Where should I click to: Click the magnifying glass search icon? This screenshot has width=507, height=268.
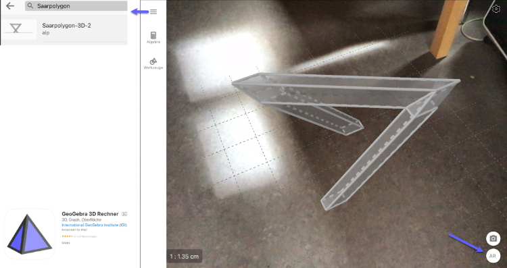click(x=30, y=6)
